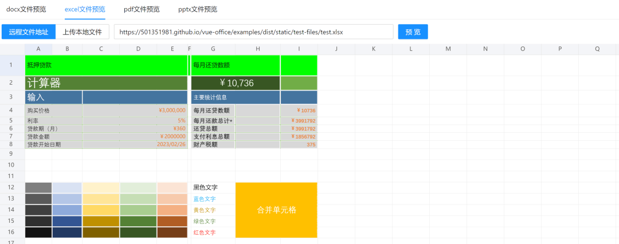Click the 支付利息总额 label cell

213,137
